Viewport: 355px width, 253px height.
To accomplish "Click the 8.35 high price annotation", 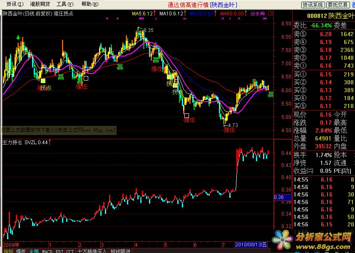I will point(148,30).
